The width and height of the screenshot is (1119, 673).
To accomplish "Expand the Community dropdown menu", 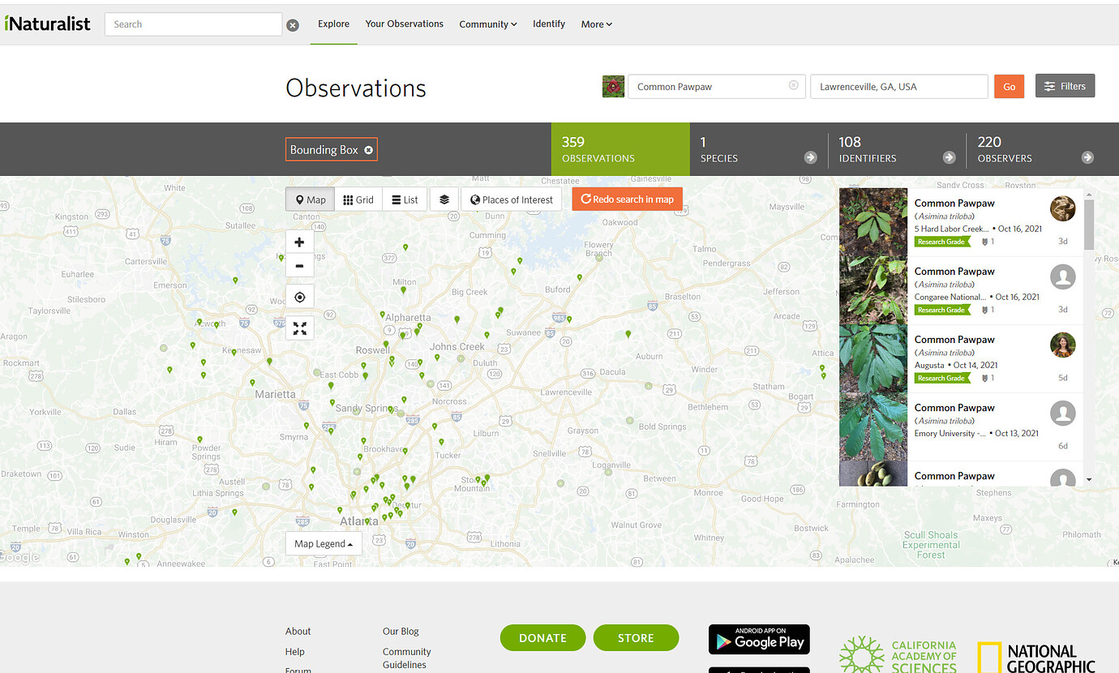I will 487,24.
